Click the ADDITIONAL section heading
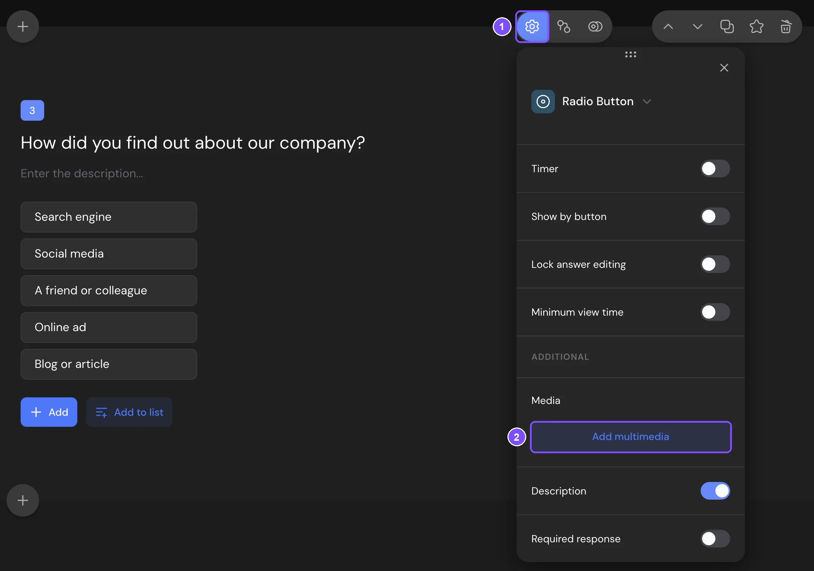Image resolution: width=814 pixels, height=571 pixels. pos(560,357)
